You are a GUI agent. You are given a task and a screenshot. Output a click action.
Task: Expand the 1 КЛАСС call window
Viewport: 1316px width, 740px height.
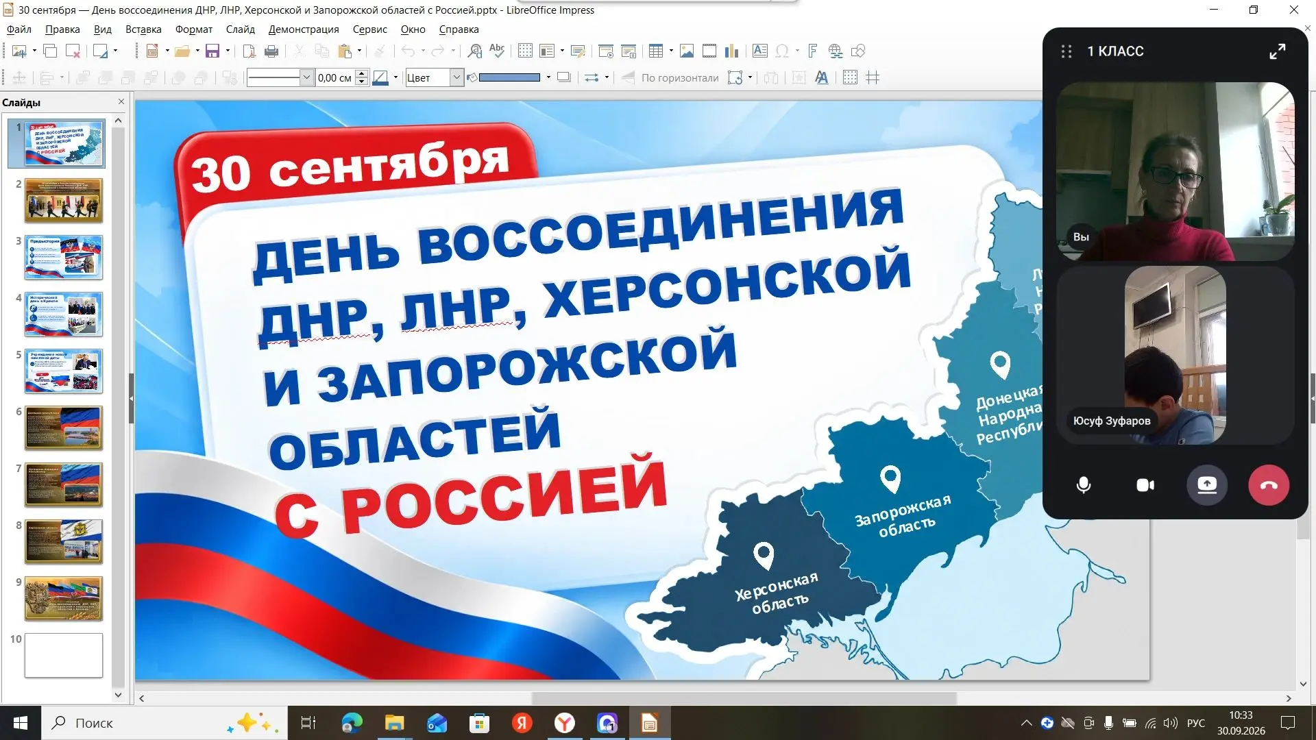(1278, 51)
